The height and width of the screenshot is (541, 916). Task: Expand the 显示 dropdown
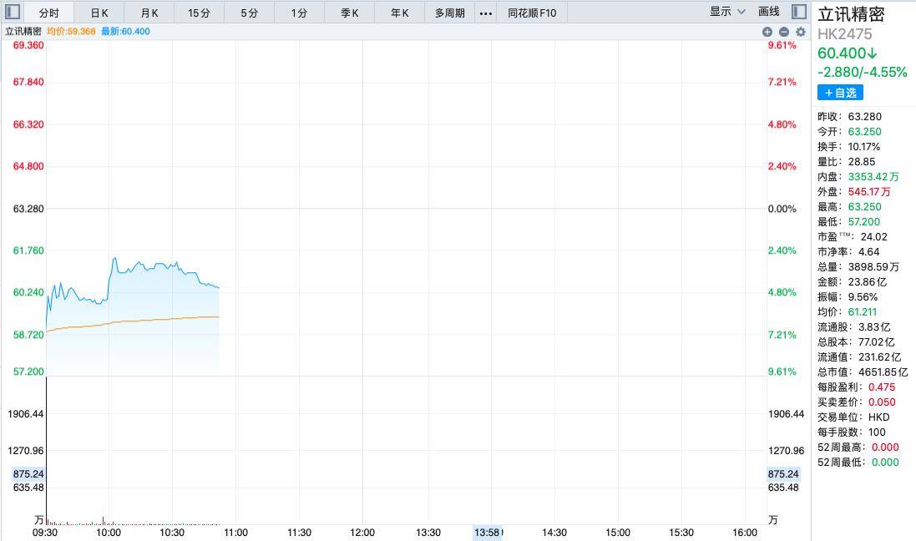pos(727,12)
